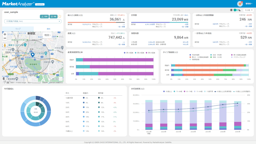The image size is (256, 144).
Task: Toggle 85歳以上 legend series
Action: coord(167,91)
